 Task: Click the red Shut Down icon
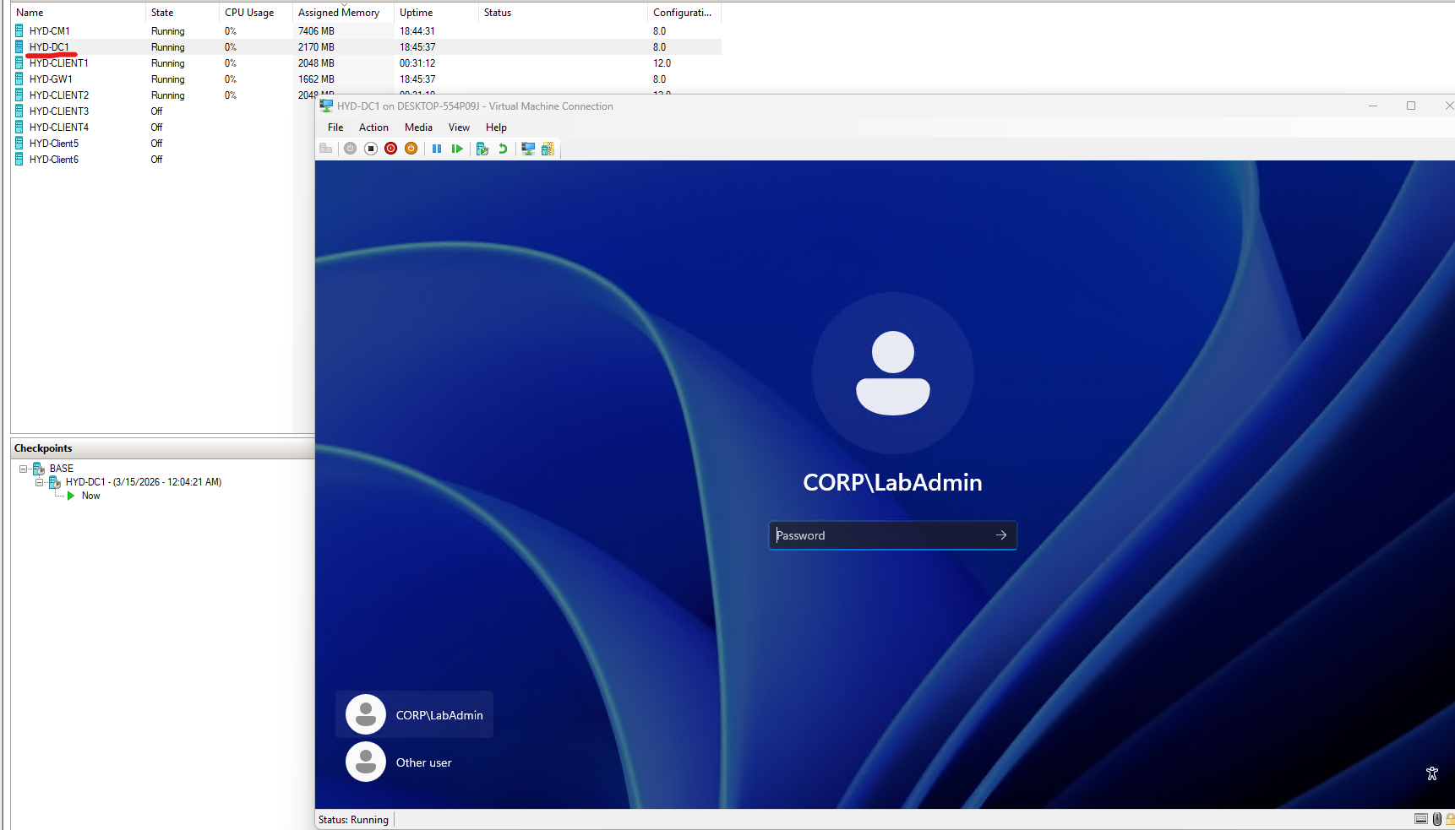[x=390, y=149]
